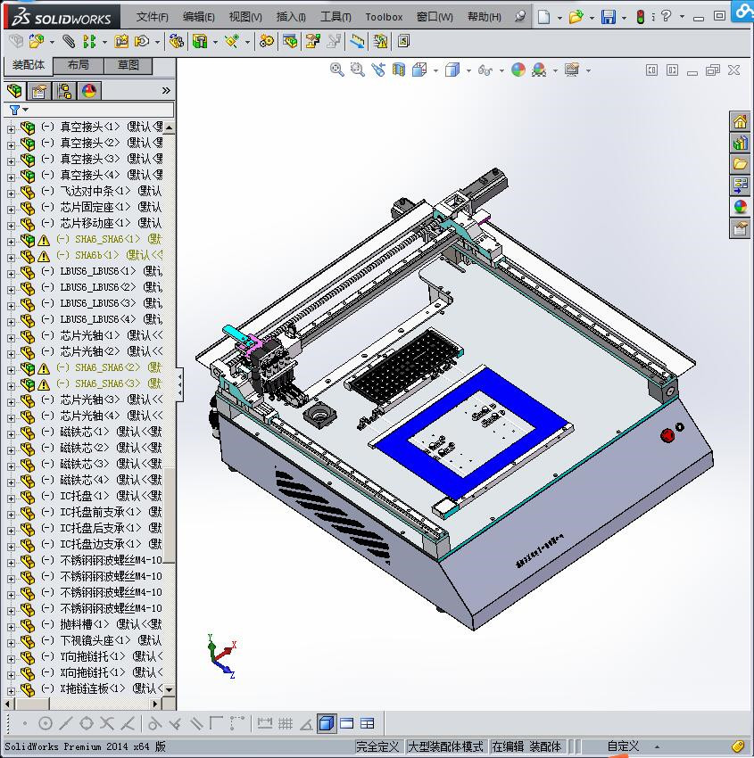
Task: Click the Save disk icon
Action: [608, 17]
